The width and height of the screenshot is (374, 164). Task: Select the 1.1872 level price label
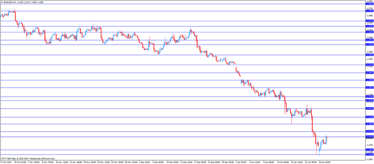369,87
